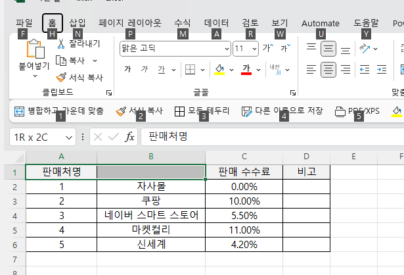The width and height of the screenshot is (404, 275).
Task: Increase font size with the larger 가 icon
Action: pos(268,48)
